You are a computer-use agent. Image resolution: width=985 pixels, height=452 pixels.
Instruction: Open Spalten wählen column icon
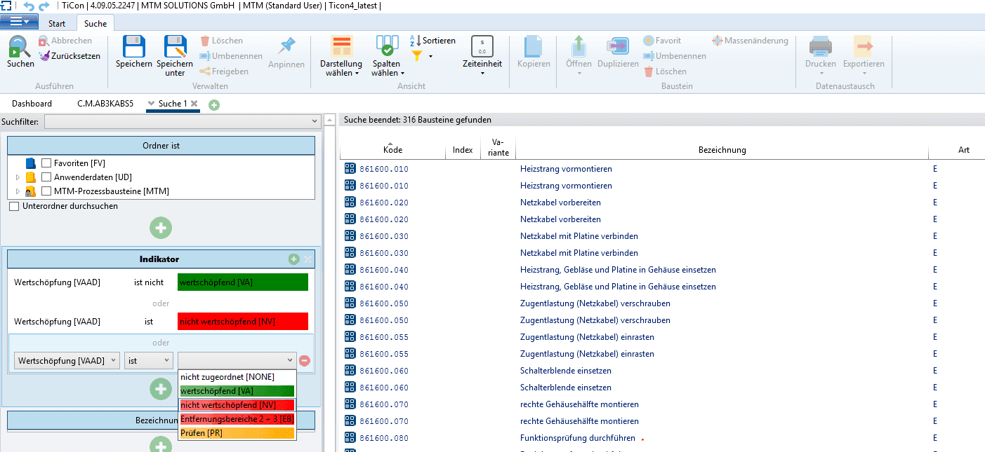(388, 48)
